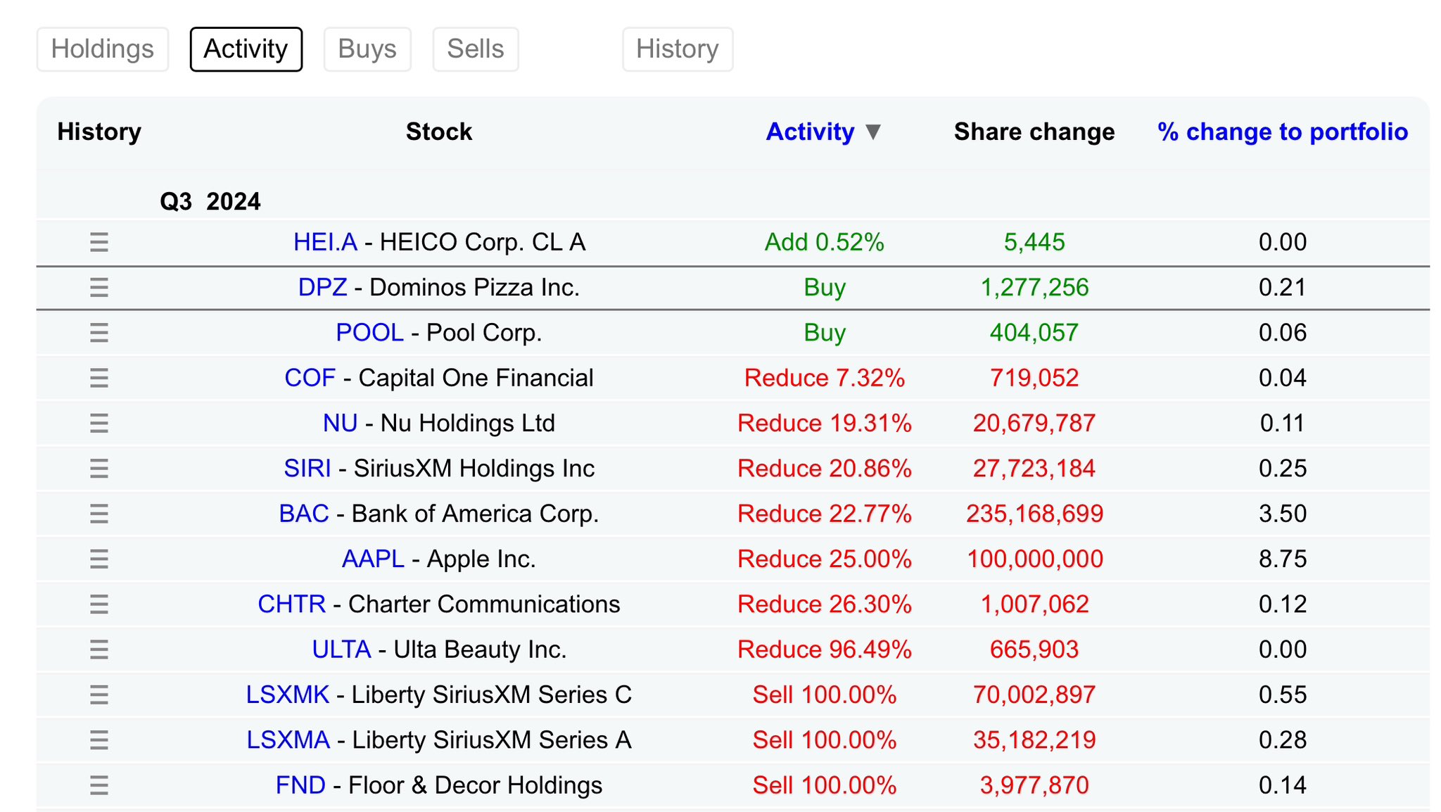Screen dimensions: 1441x812
Task: Open CHTR ticker link
Action: click(291, 604)
